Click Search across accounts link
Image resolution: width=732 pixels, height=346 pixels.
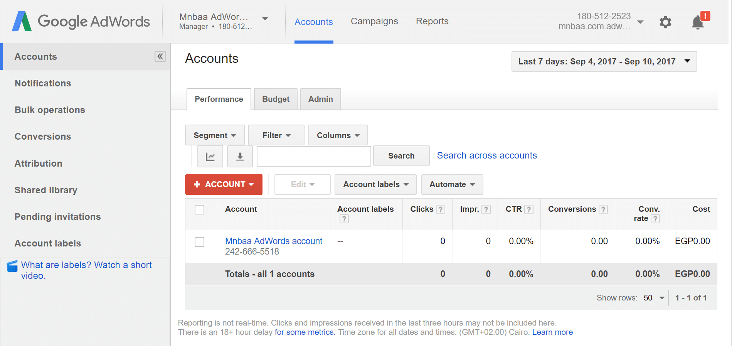point(487,155)
